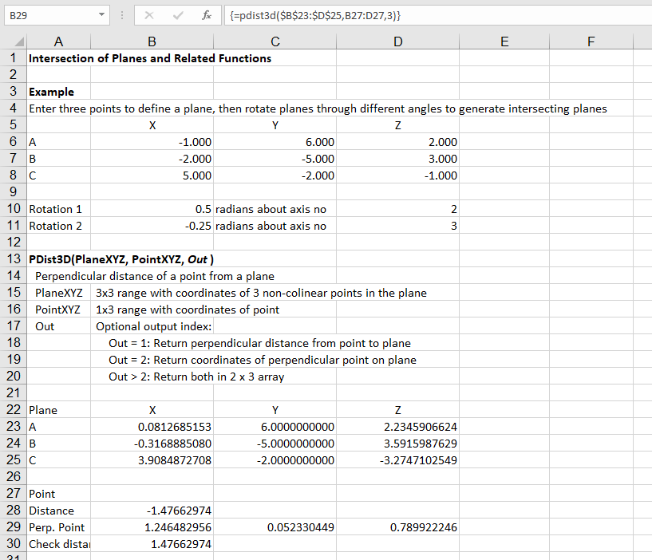Click the Cancel X icon in formula bar
Viewport: 652px width, 560px height.
149,15
